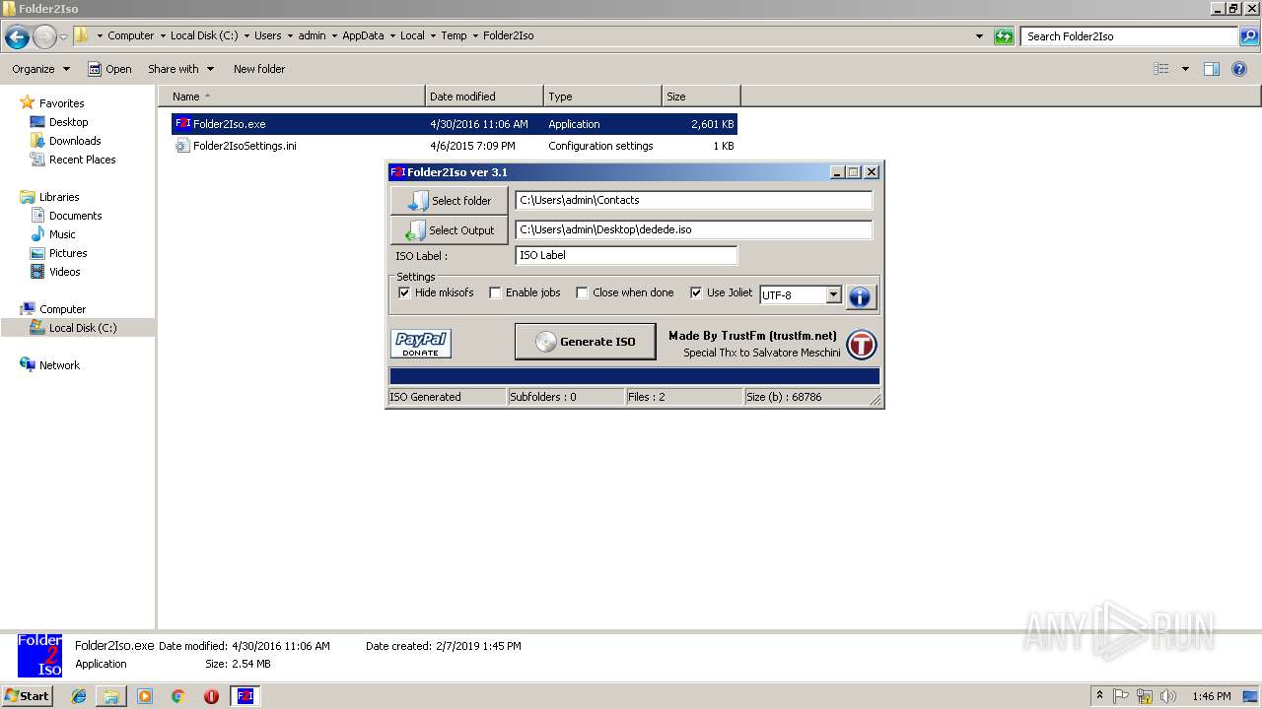Open the Pictures library
The height and width of the screenshot is (709, 1262).
pyautogui.click(x=68, y=253)
